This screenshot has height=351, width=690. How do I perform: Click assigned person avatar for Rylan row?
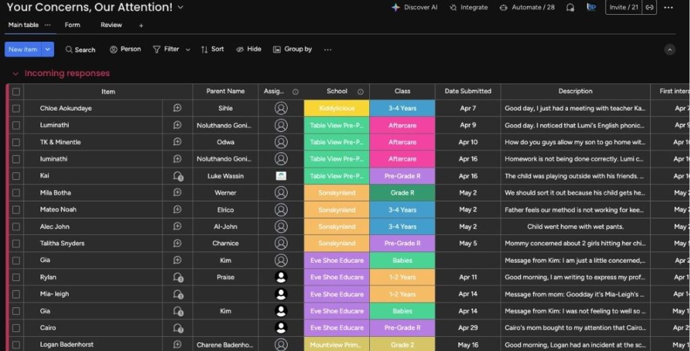pos(281,277)
